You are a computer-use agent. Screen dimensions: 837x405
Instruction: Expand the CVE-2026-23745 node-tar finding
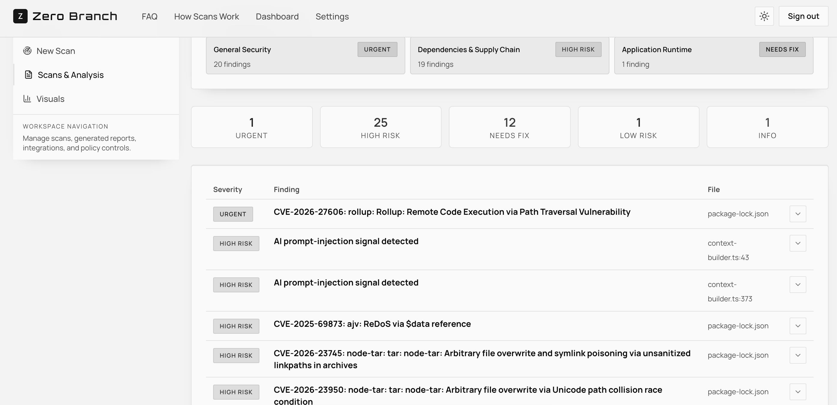pyautogui.click(x=797, y=355)
